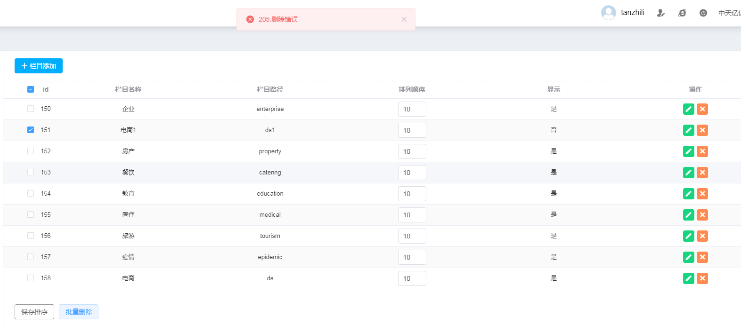Click the power logout icon
Image resolution: width=741 pixels, height=332 pixels.
[703, 13]
